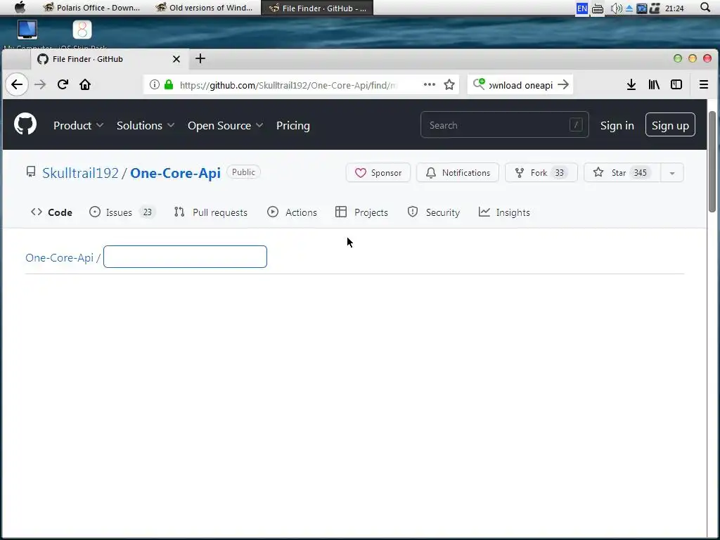
Task: Click the One-Core-Api breadcrumb link
Action: [x=59, y=257]
